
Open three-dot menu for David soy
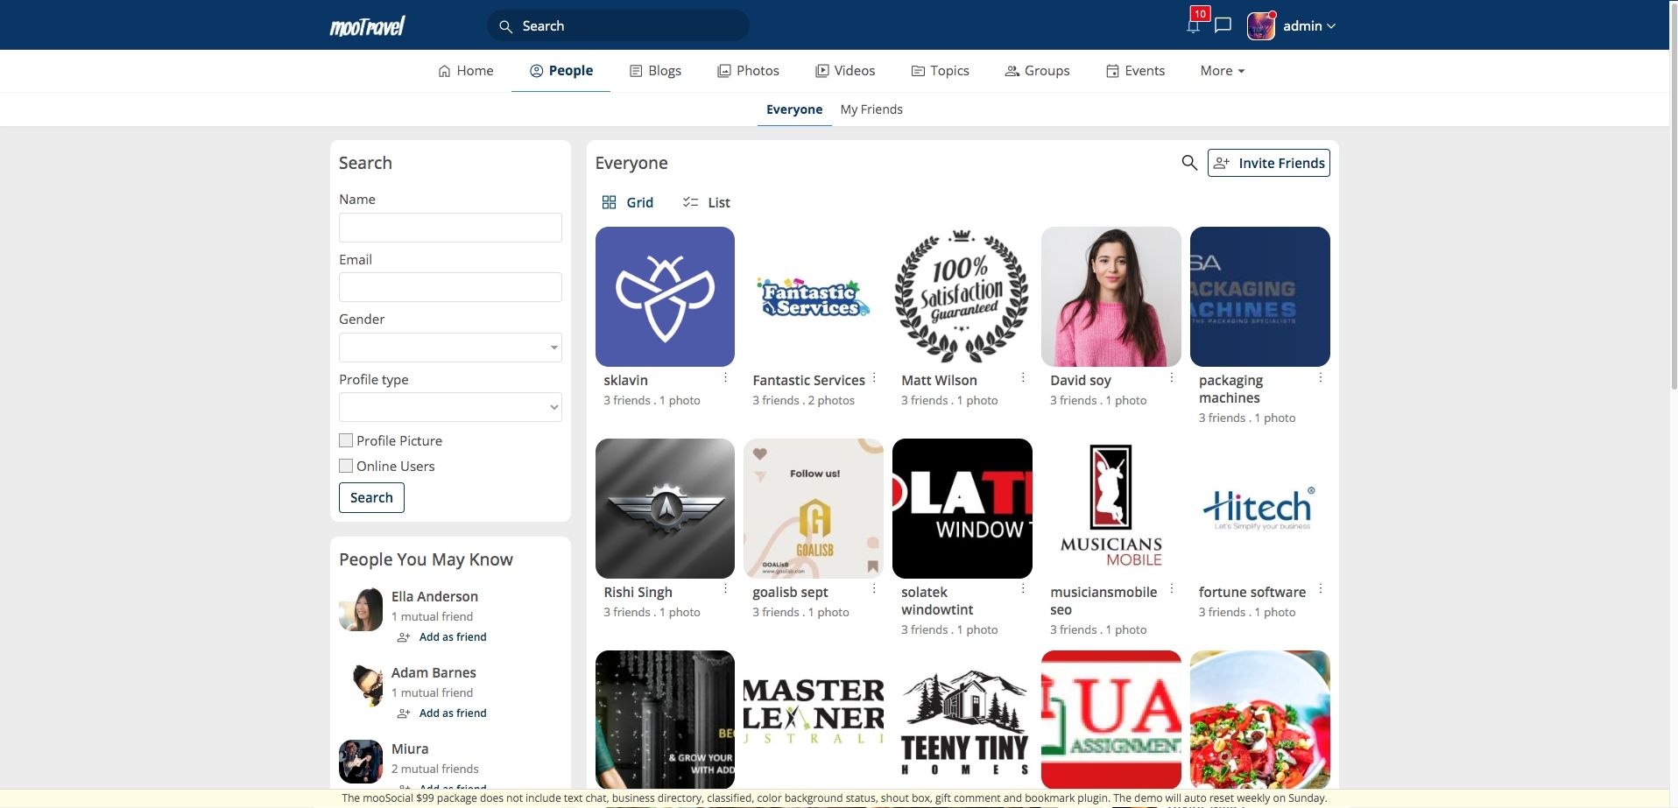[x=1172, y=378]
